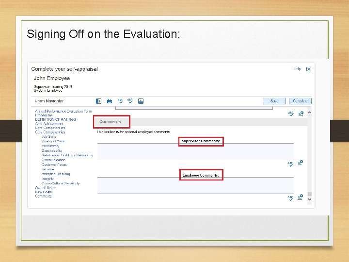349x262 pixels.
Task: Click into Employee Comments text area
Action: (x=195, y=185)
